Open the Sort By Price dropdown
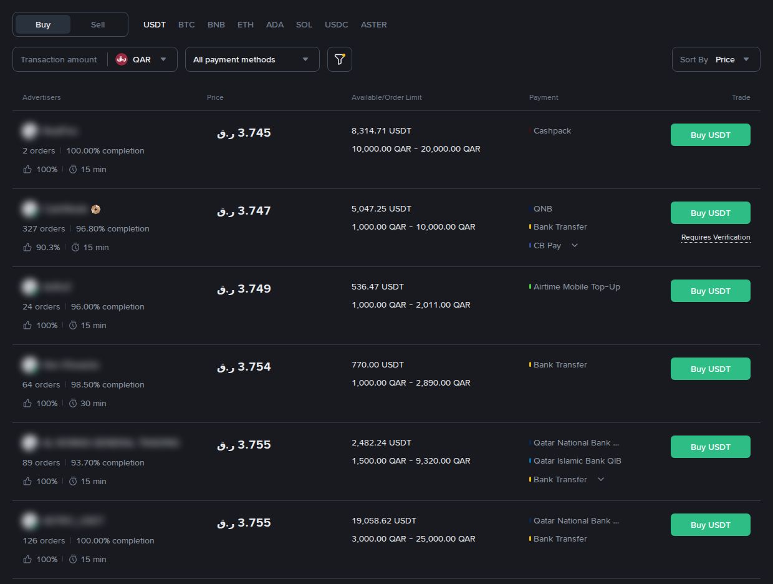773x584 pixels. pyautogui.click(x=716, y=59)
